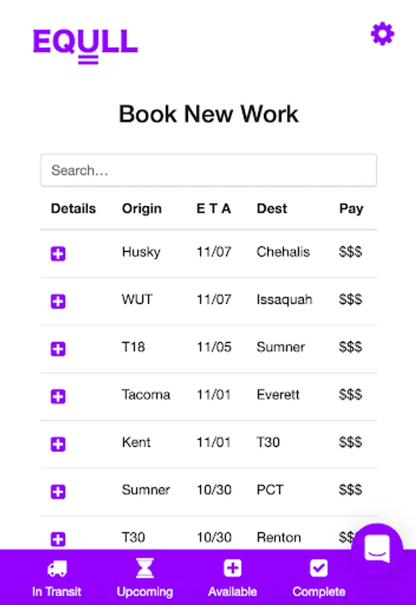This screenshot has height=605, width=416.
Task: Switch to the In Transit tab
Action: (57, 579)
